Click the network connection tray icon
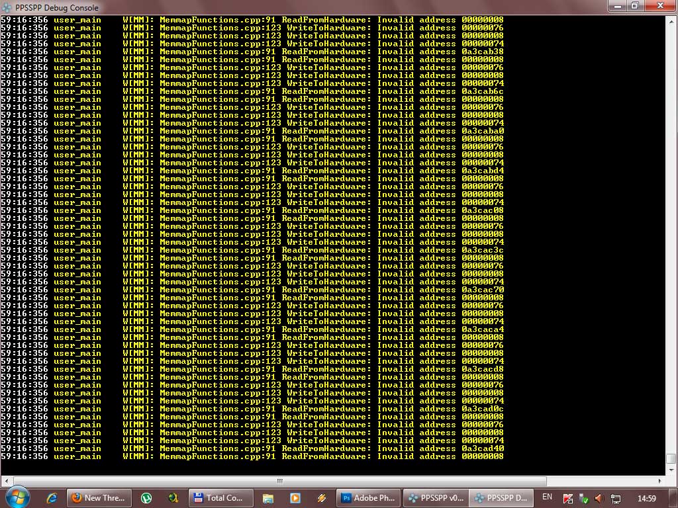The width and height of the screenshot is (678, 508). (x=616, y=498)
